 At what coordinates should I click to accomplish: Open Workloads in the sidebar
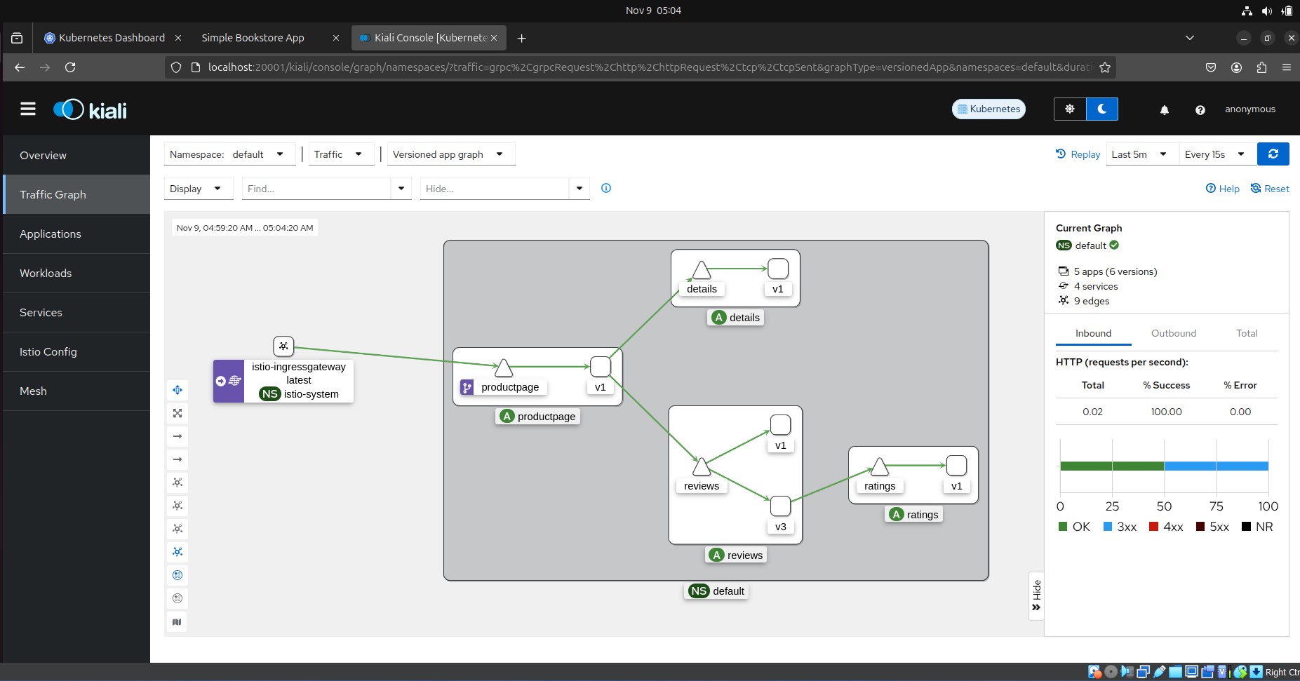click(76, 274)
